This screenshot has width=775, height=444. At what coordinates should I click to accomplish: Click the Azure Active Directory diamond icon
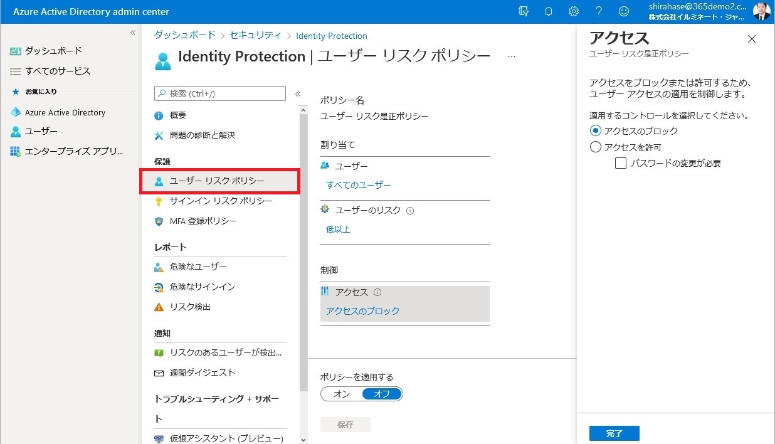click(16, 112)
